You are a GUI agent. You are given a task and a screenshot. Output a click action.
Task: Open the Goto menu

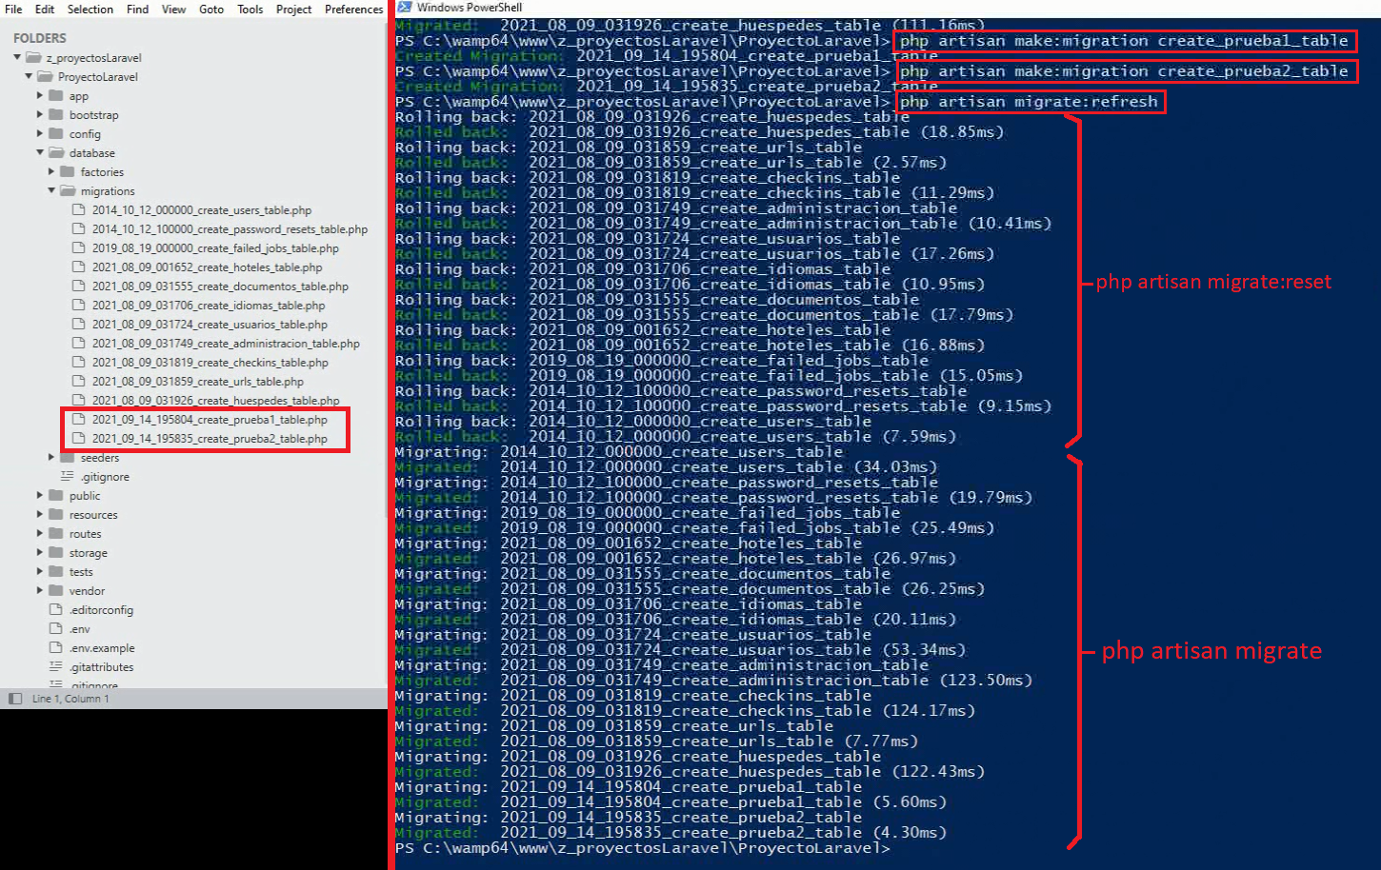click(211, 9)
